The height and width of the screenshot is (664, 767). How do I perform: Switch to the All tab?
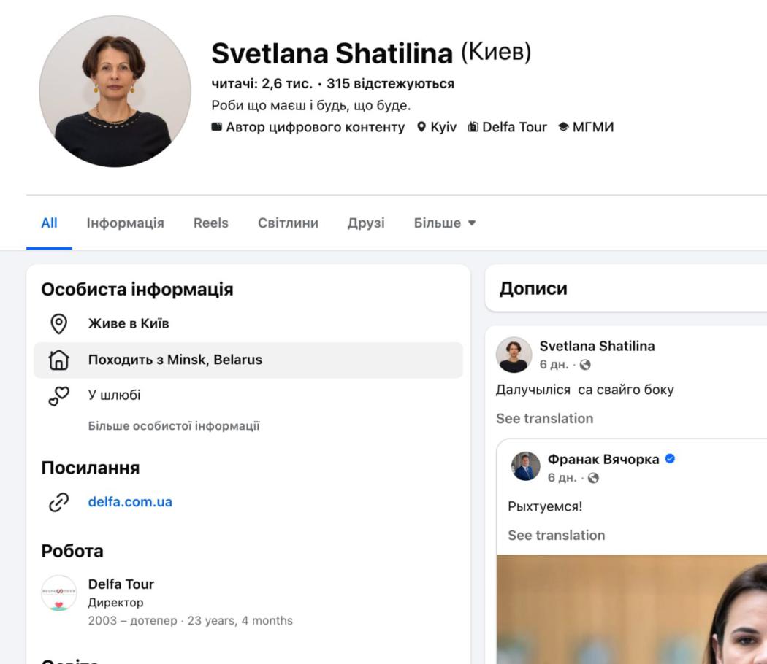pyautogui.click(x=49, y=223)
